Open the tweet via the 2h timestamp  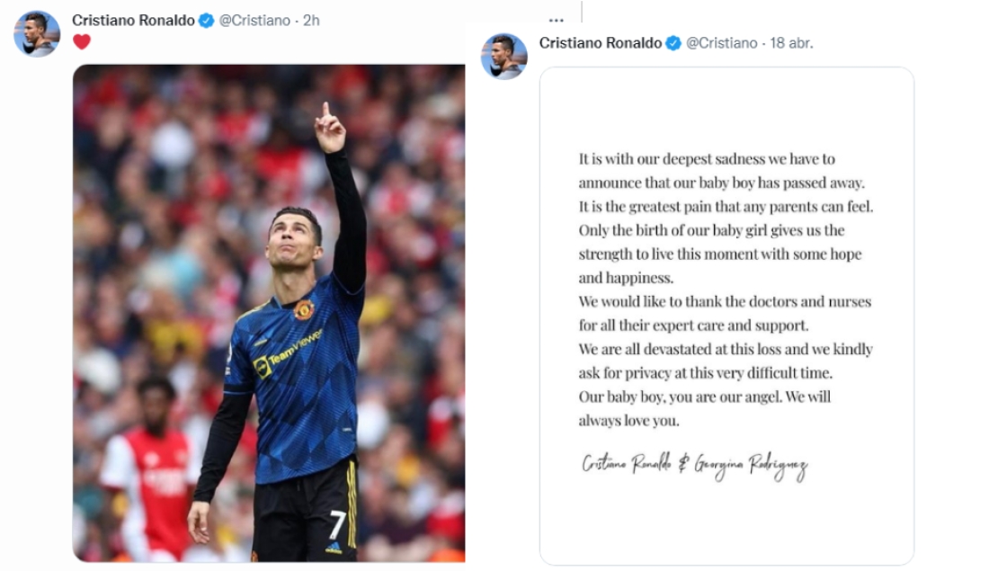(x=312, y=21)
